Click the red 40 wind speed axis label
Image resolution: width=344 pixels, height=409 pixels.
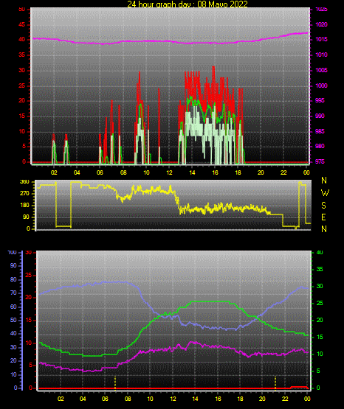pos(22,39)
